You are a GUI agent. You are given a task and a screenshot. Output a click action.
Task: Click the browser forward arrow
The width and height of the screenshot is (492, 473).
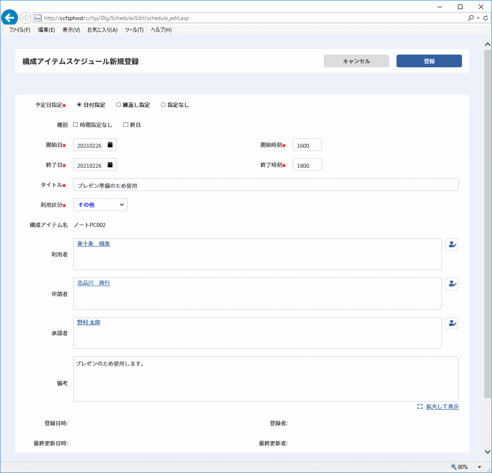[25, 18]
